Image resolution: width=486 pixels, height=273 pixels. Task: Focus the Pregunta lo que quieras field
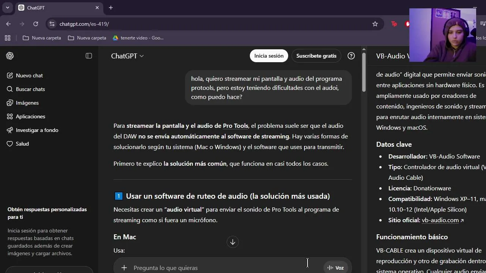click(226, 268)
